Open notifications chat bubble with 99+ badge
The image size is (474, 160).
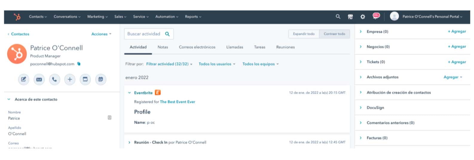376,16
